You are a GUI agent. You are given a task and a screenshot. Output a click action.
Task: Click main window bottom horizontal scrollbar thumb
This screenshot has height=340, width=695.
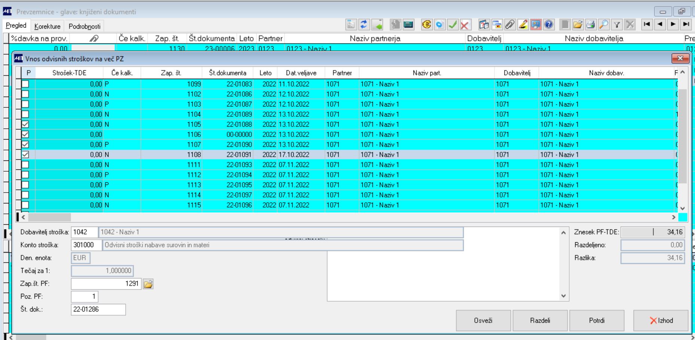coord(31,337)
